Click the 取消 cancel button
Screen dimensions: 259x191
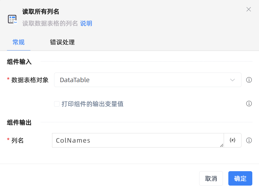(211, 178)
